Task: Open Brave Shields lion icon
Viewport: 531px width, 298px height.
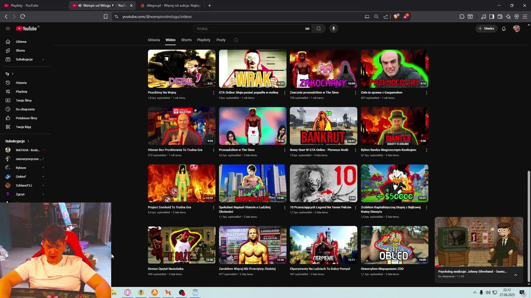Action: (x=396, y=17)
